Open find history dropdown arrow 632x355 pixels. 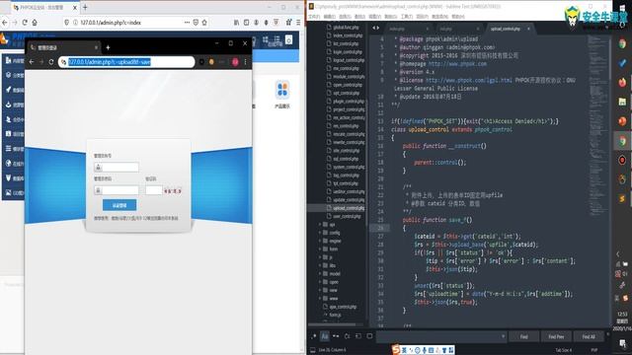503,336
